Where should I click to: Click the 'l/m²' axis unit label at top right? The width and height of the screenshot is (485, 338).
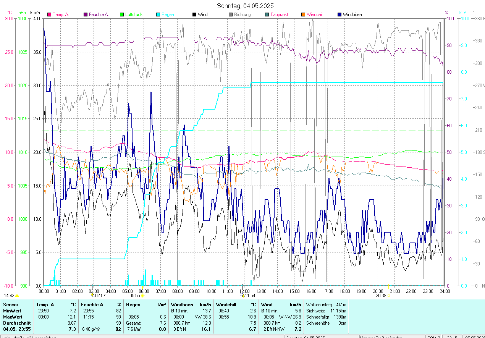coord(462,13)
